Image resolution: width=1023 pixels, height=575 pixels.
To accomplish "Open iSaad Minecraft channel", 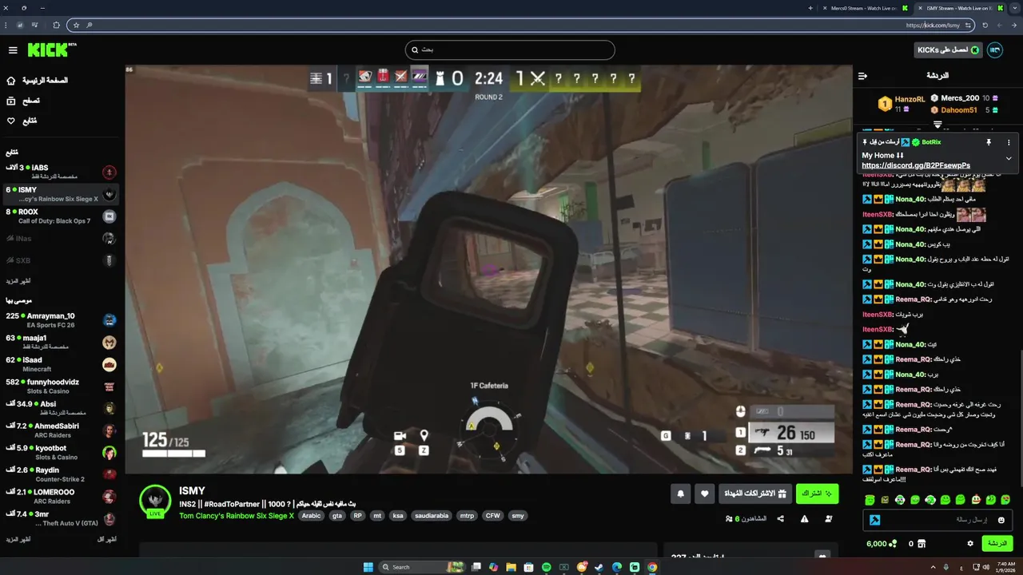I will coord(61,364).
